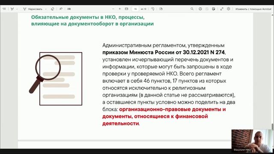Click the vertical scrollbar thumb
Image resolution: width=274 pixels, height=154 pixels.
272,127
